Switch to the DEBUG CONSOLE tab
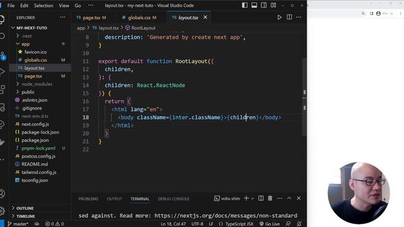This screenshot has height=227, width=404. (174, 199)
